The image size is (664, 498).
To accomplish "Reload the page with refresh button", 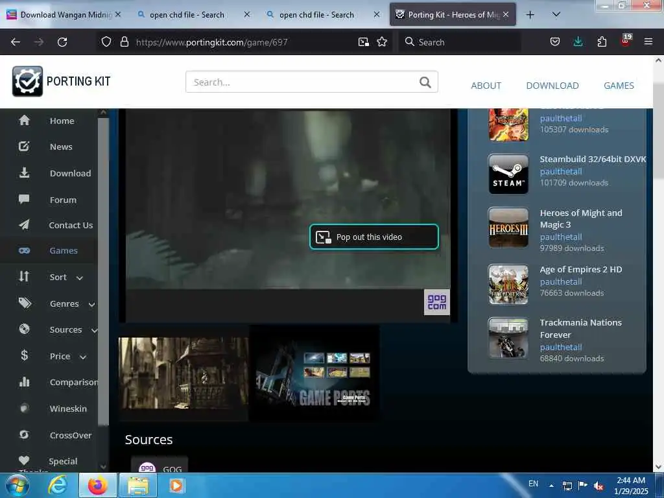I will pyautogui.click(x=62, y=42).
